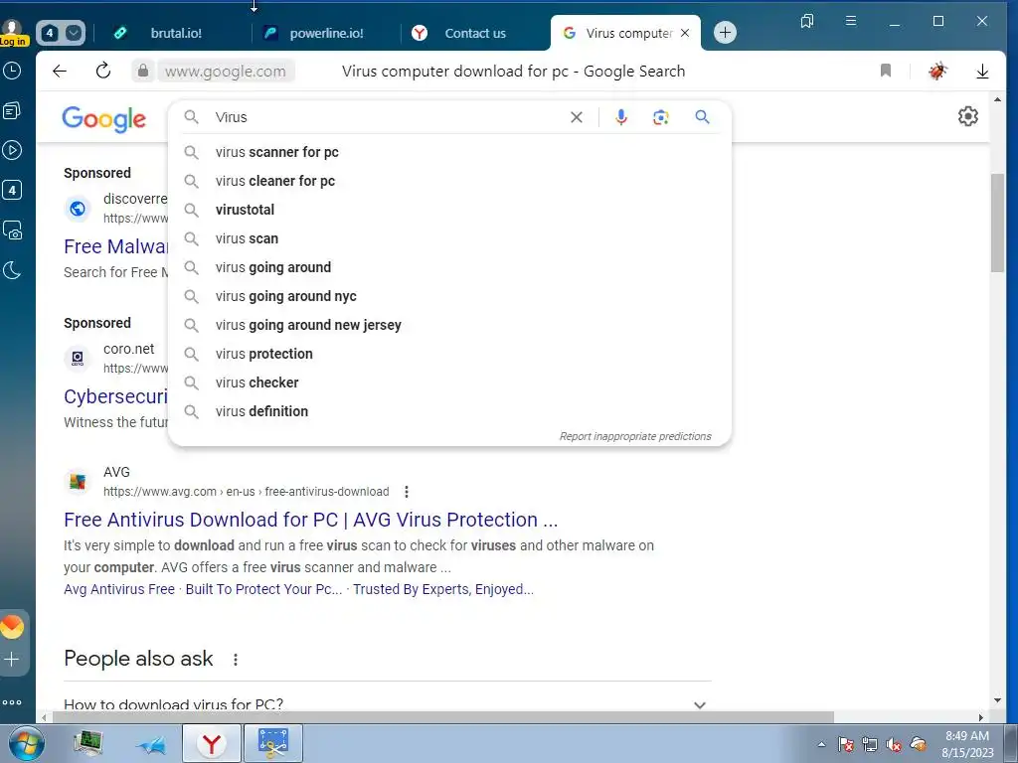The image size is (1018, 763).
Task: Open Free Antivirus Download for PC AVG result
Action: click(310, 520)
